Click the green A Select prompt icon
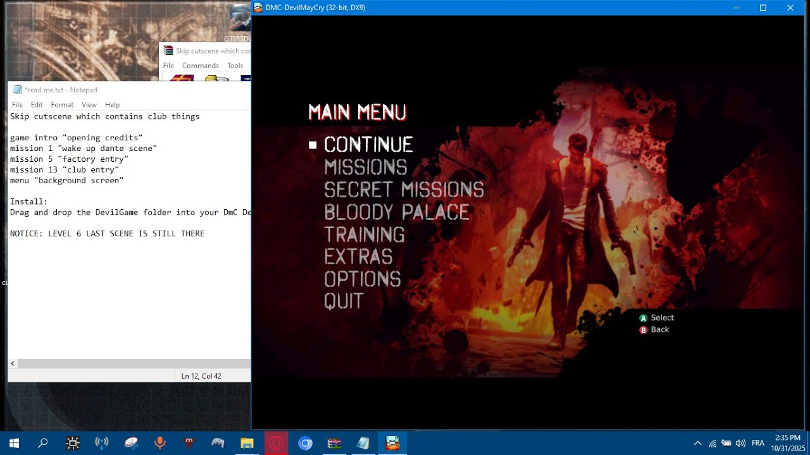810x455 pixels. click(644, 318)
